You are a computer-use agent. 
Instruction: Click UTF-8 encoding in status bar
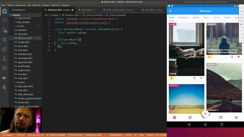click(x=128, y=135)
